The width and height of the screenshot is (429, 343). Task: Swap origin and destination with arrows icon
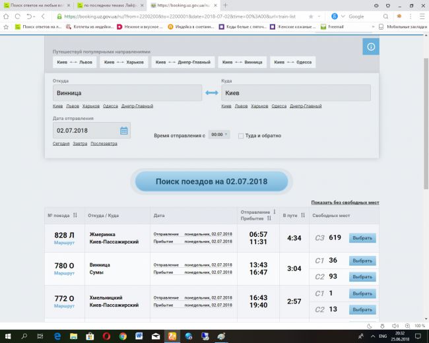point(211,93)
